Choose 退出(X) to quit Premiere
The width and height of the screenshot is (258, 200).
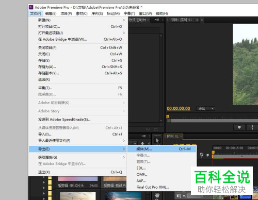click(78, 172)
